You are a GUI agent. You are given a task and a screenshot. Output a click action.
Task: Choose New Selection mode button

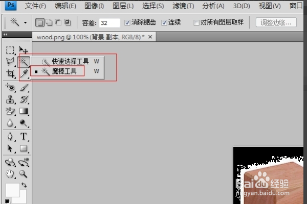40,22
